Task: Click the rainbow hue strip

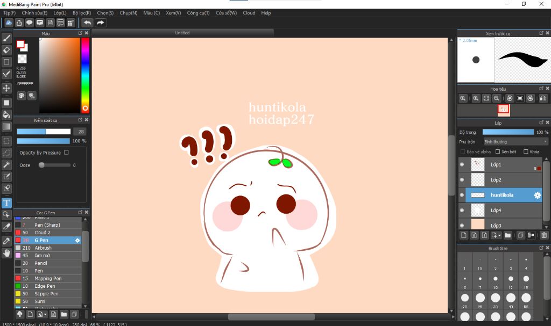Action: point(85,75)
